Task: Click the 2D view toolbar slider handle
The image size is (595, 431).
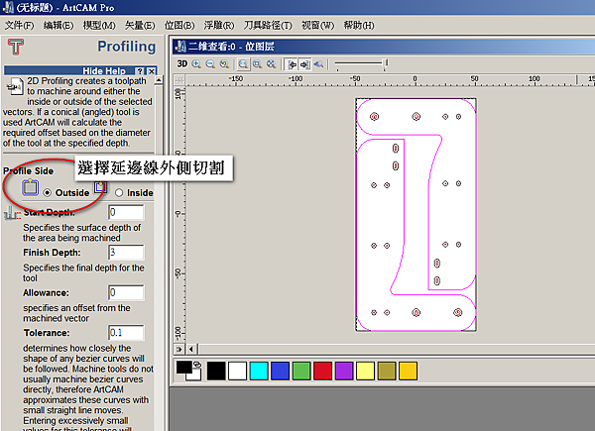Action: [386, 63]
